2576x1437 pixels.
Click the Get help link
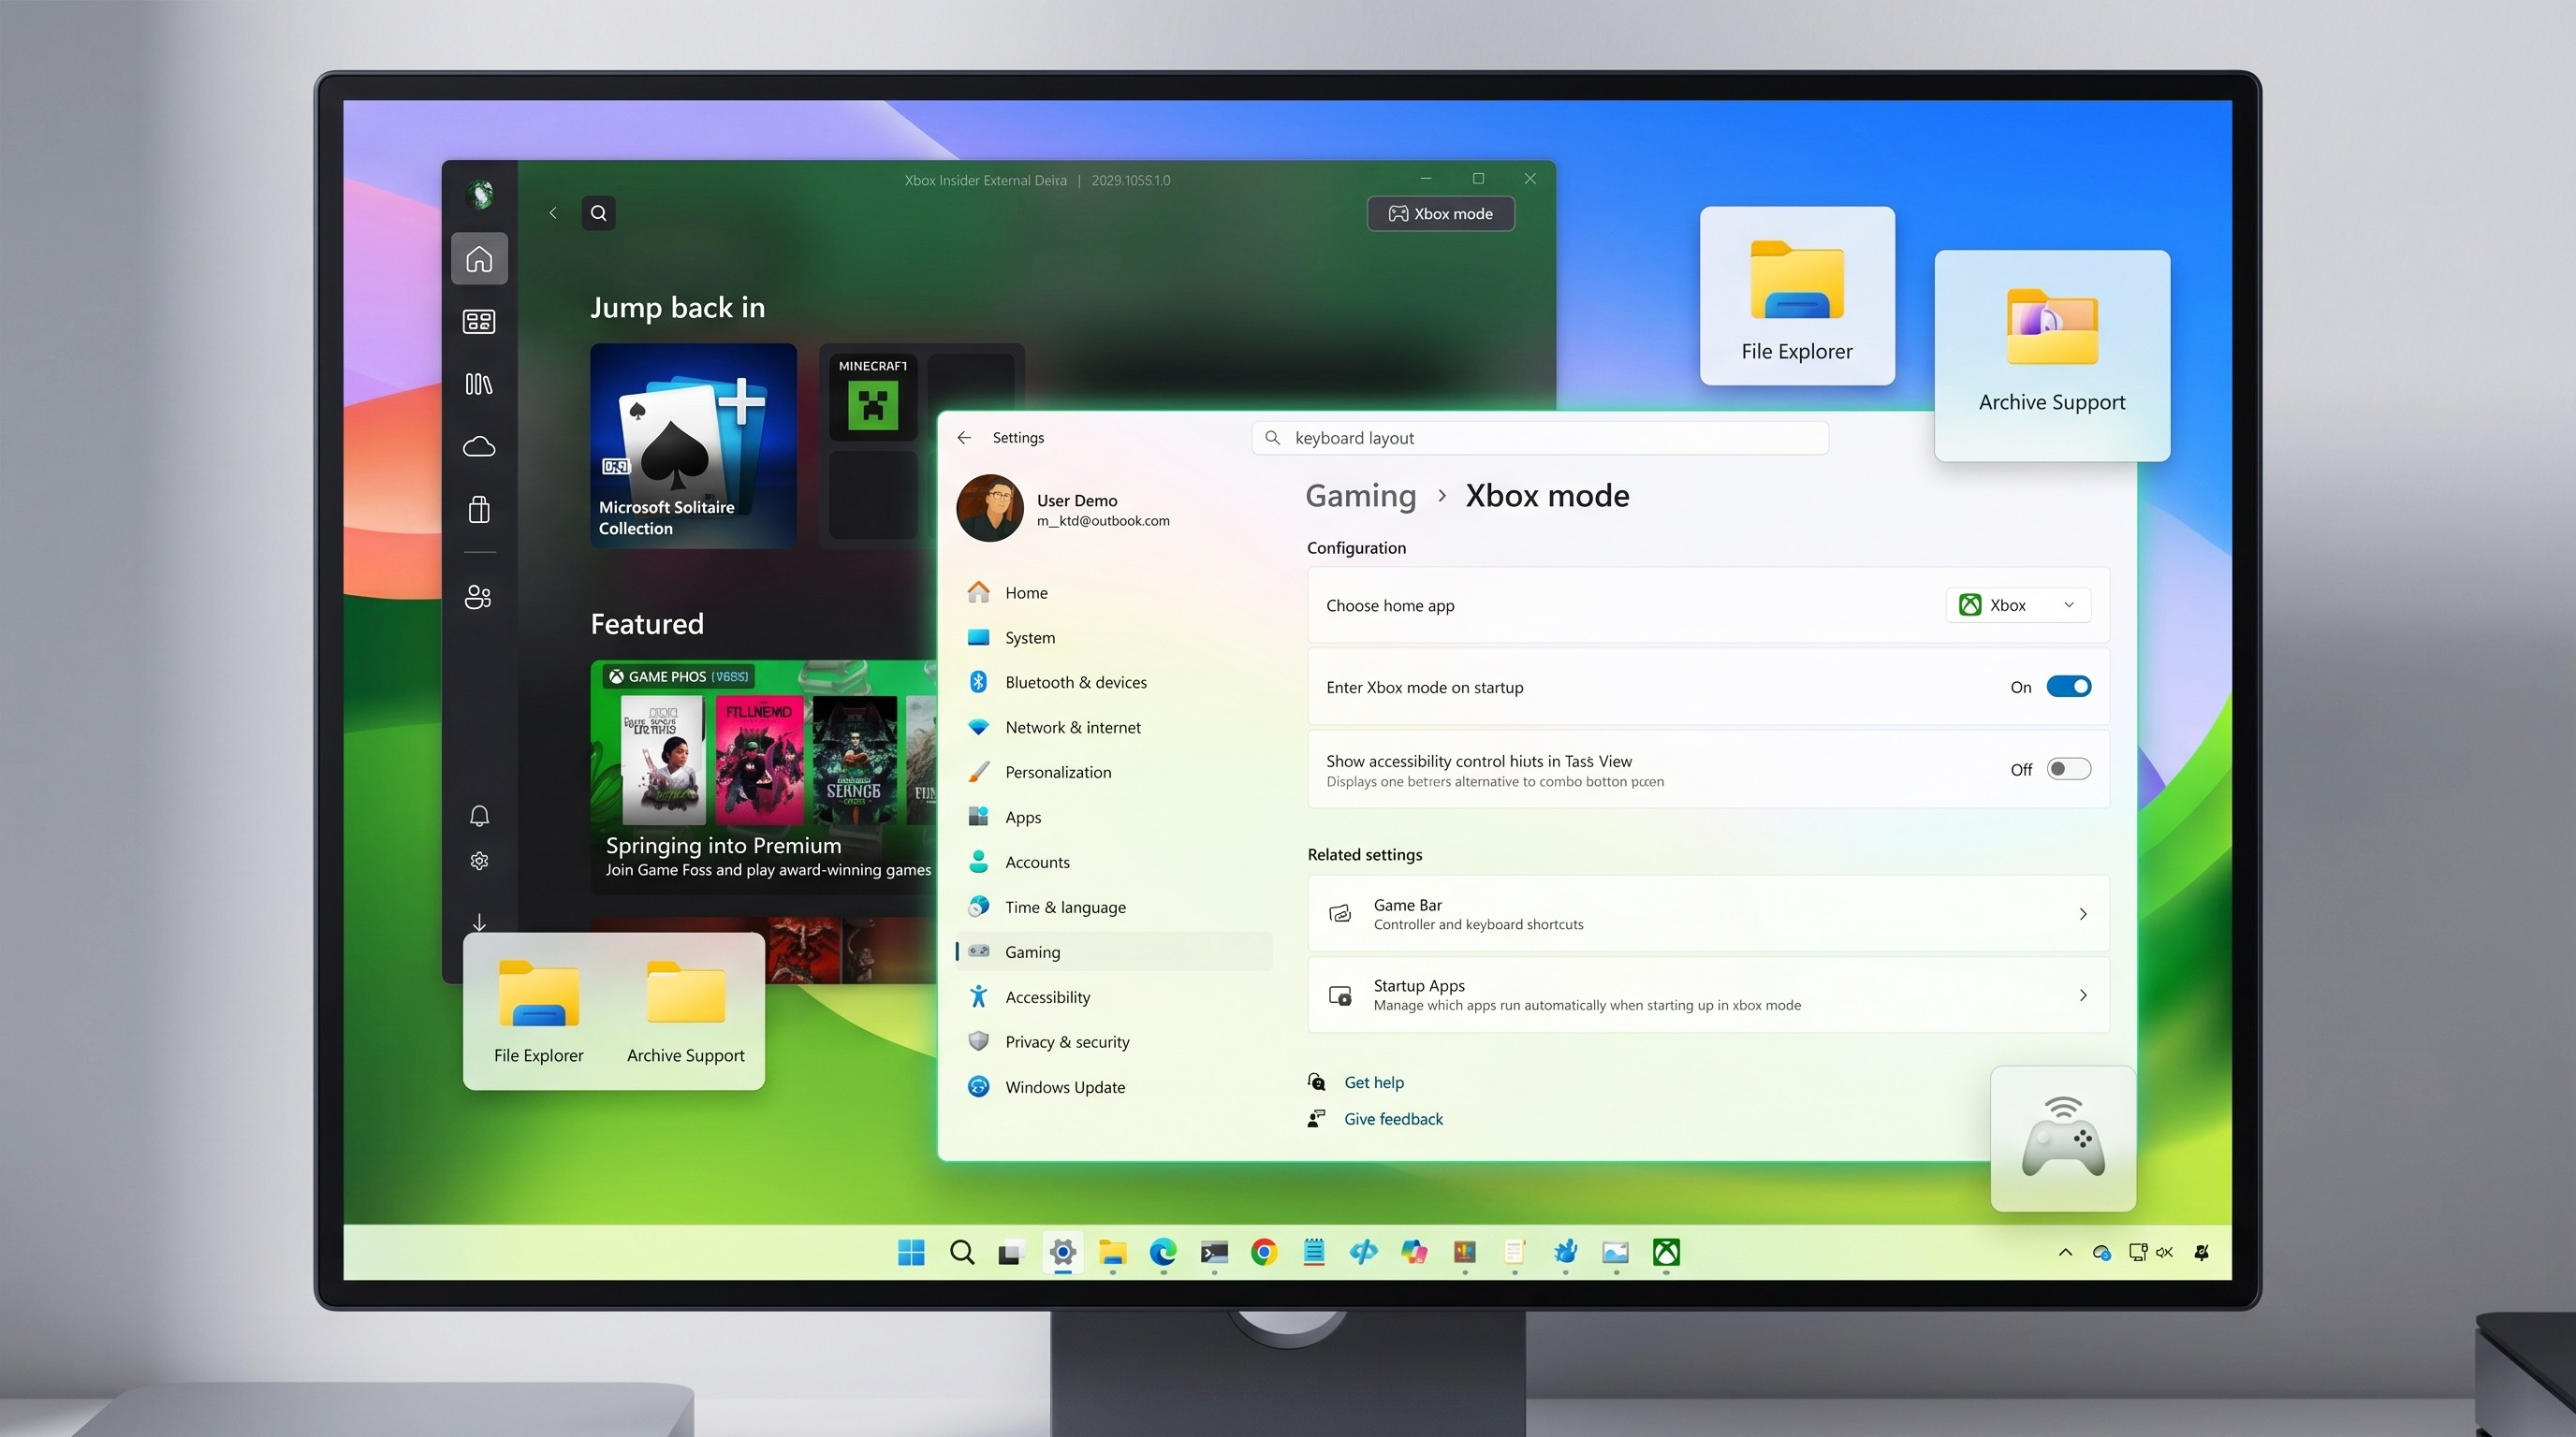(x=1373, y=1082)
